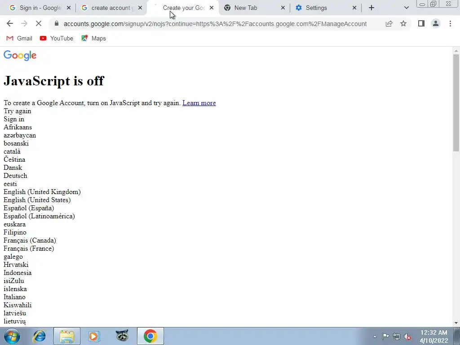Close the Sign in - Google tab
The image size is (460, 345).
tap(69, 8)
